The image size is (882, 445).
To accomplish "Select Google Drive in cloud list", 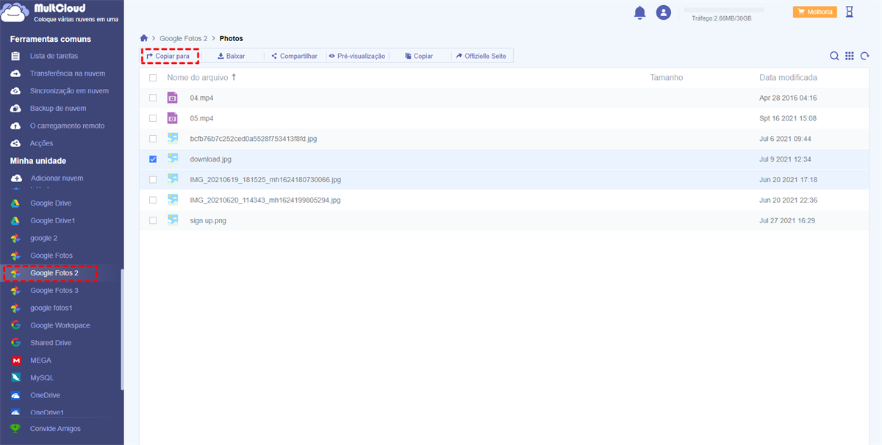I will (51, 203).
